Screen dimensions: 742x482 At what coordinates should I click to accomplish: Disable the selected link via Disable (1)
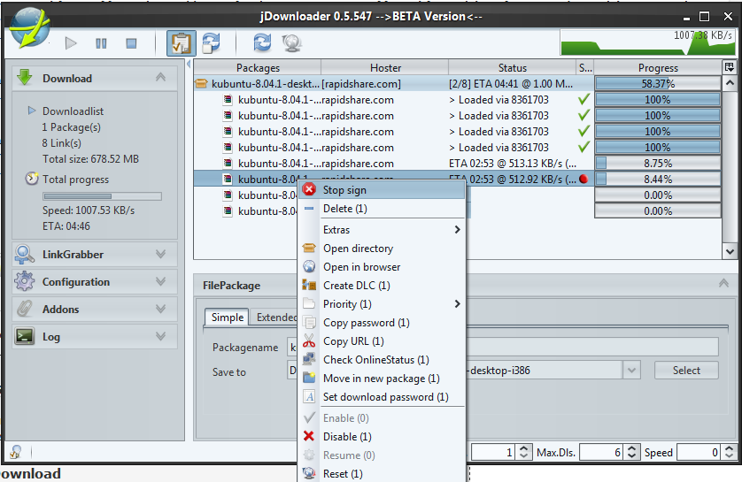point(346,437)
